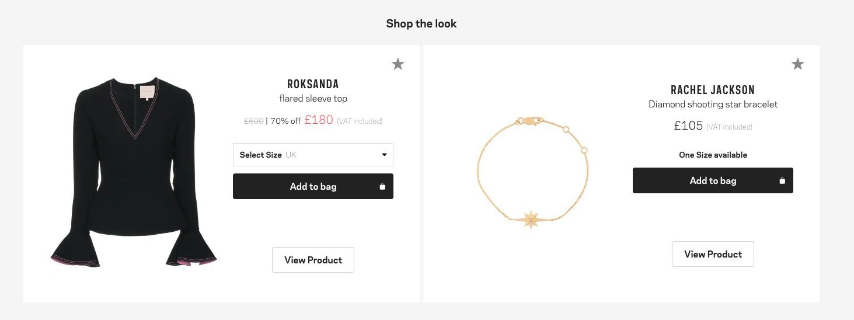This screenshot has width=854, height=320.
Task: Click the £105 bracelet price
Action: pyautogui.click(x=688, y=126)
